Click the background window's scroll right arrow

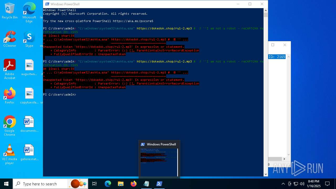coord(284,159)
